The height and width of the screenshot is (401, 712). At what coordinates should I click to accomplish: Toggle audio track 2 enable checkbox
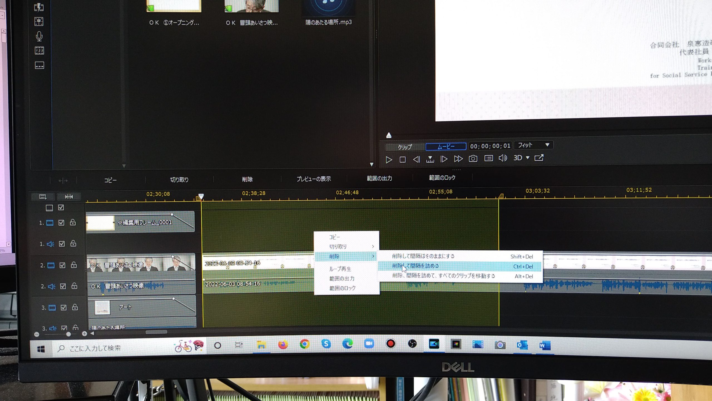point(63,286)
